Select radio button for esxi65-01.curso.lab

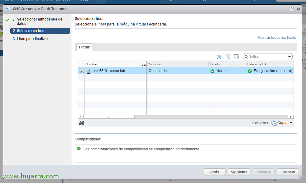[81, 71]
